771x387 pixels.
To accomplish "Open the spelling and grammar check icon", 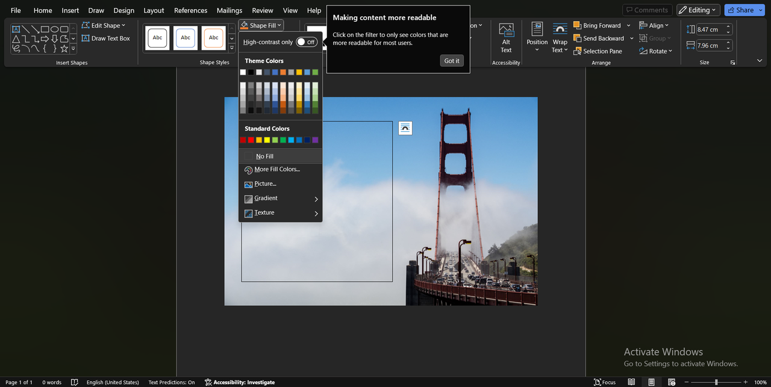I will click(75, 382).
